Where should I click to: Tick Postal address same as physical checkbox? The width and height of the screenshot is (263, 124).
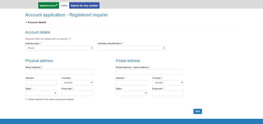[26, 99]
